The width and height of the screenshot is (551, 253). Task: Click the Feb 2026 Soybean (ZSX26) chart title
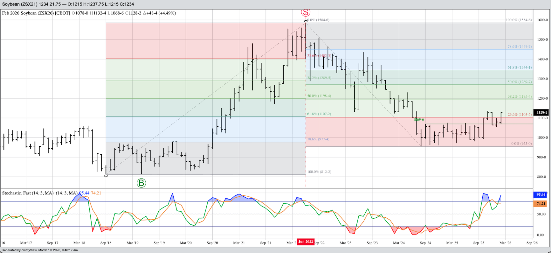pos(36,13)
